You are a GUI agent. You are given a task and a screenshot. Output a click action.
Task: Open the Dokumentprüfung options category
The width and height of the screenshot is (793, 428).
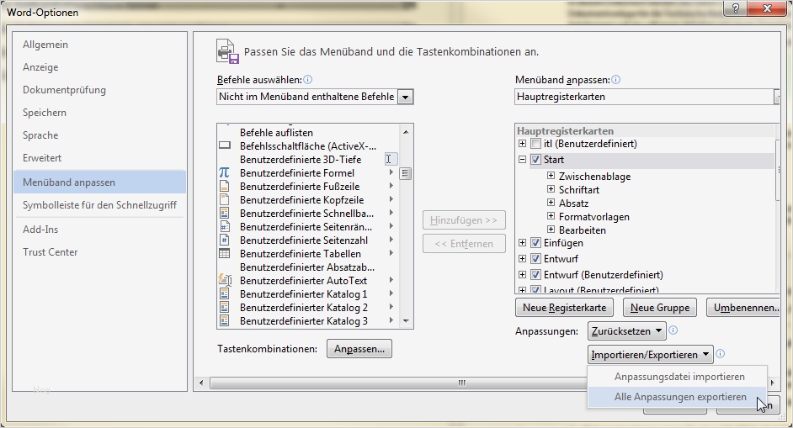click(x=64, y=90)
